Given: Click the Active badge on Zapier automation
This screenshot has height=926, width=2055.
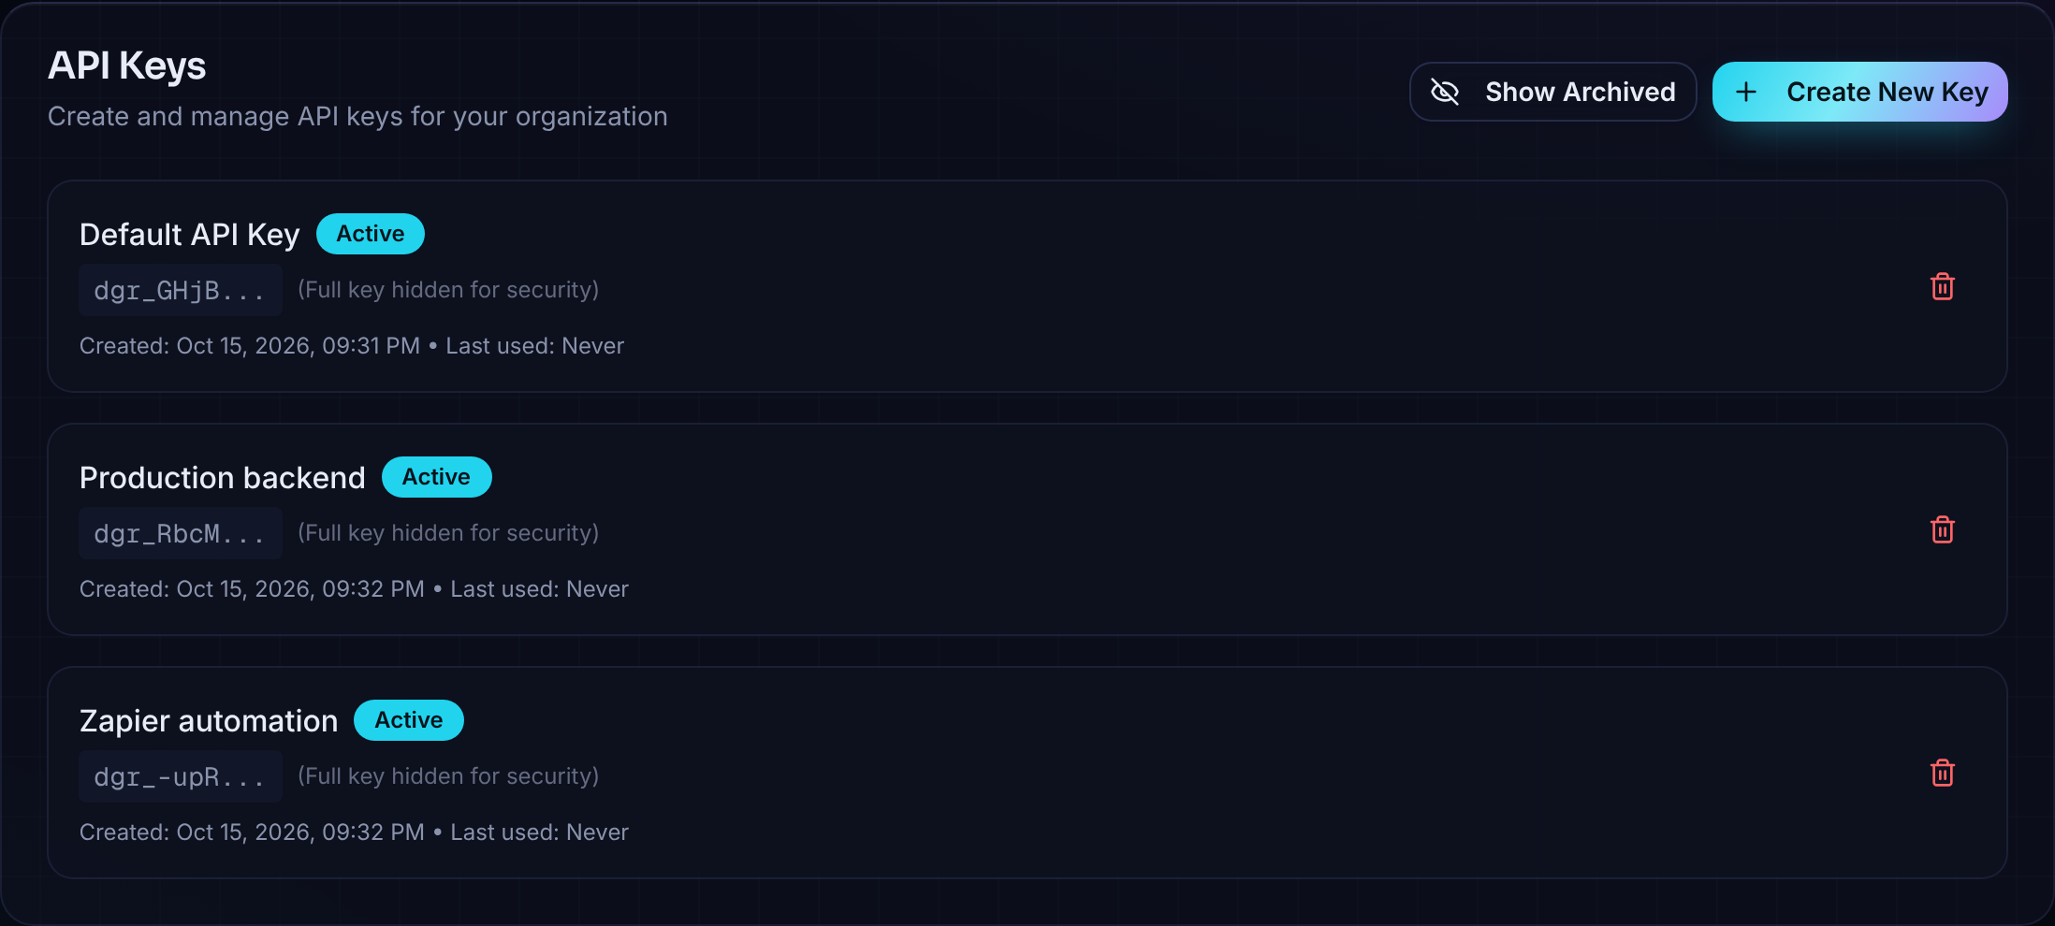Looking at the screenshot, I should [409, 720].
